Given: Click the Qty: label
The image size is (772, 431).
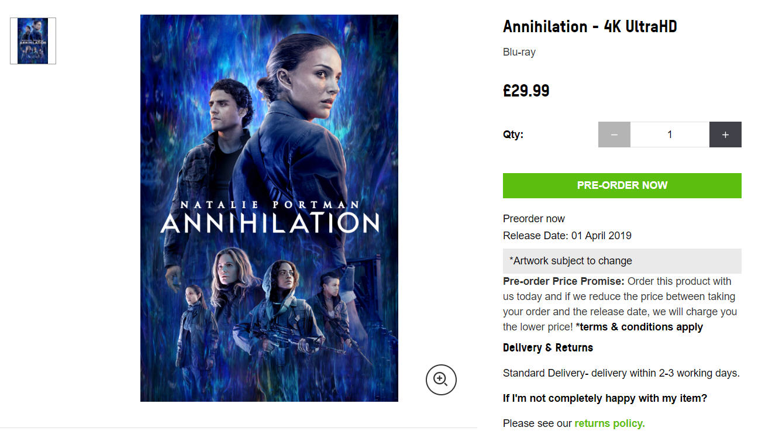Looking at the screenshot, I should 513,135.
